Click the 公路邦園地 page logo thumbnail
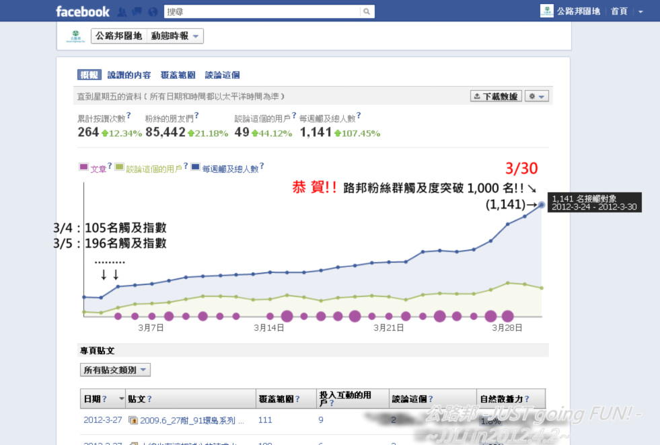Screen dimensions: 660x445 point(75,36)
